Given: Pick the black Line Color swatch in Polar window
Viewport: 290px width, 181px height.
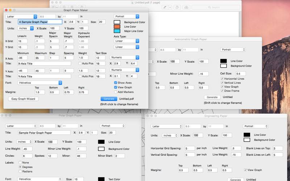Looking at the screenshot, I should click(101, 142).
